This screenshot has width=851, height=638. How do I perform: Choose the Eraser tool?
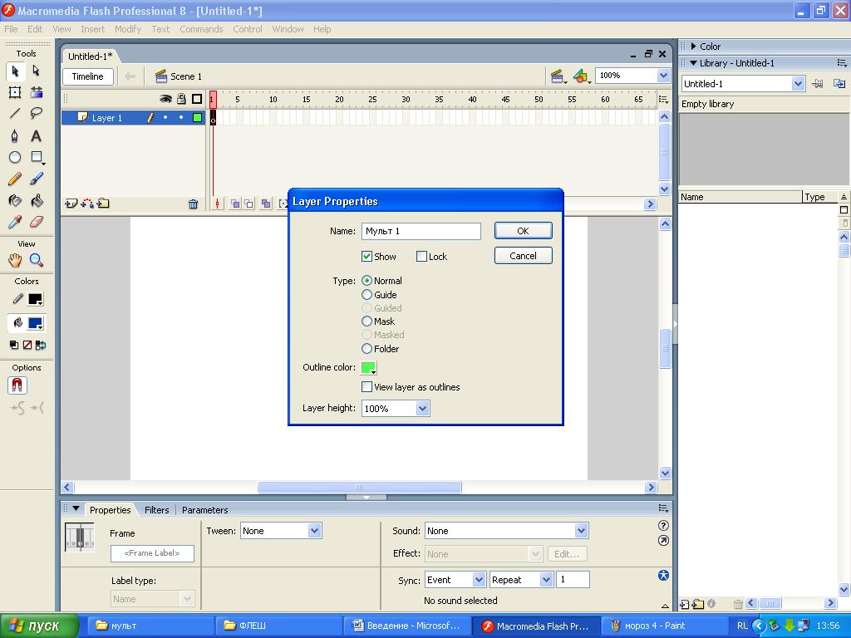(x=36, y=223)
